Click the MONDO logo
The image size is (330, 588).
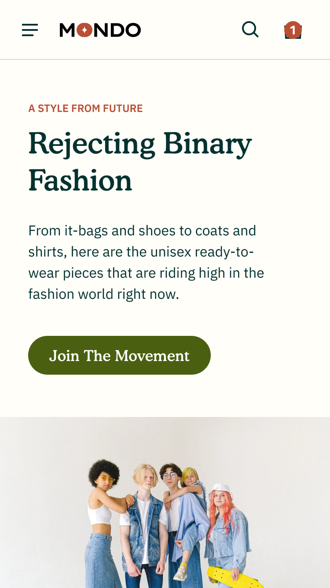(100, 30)
